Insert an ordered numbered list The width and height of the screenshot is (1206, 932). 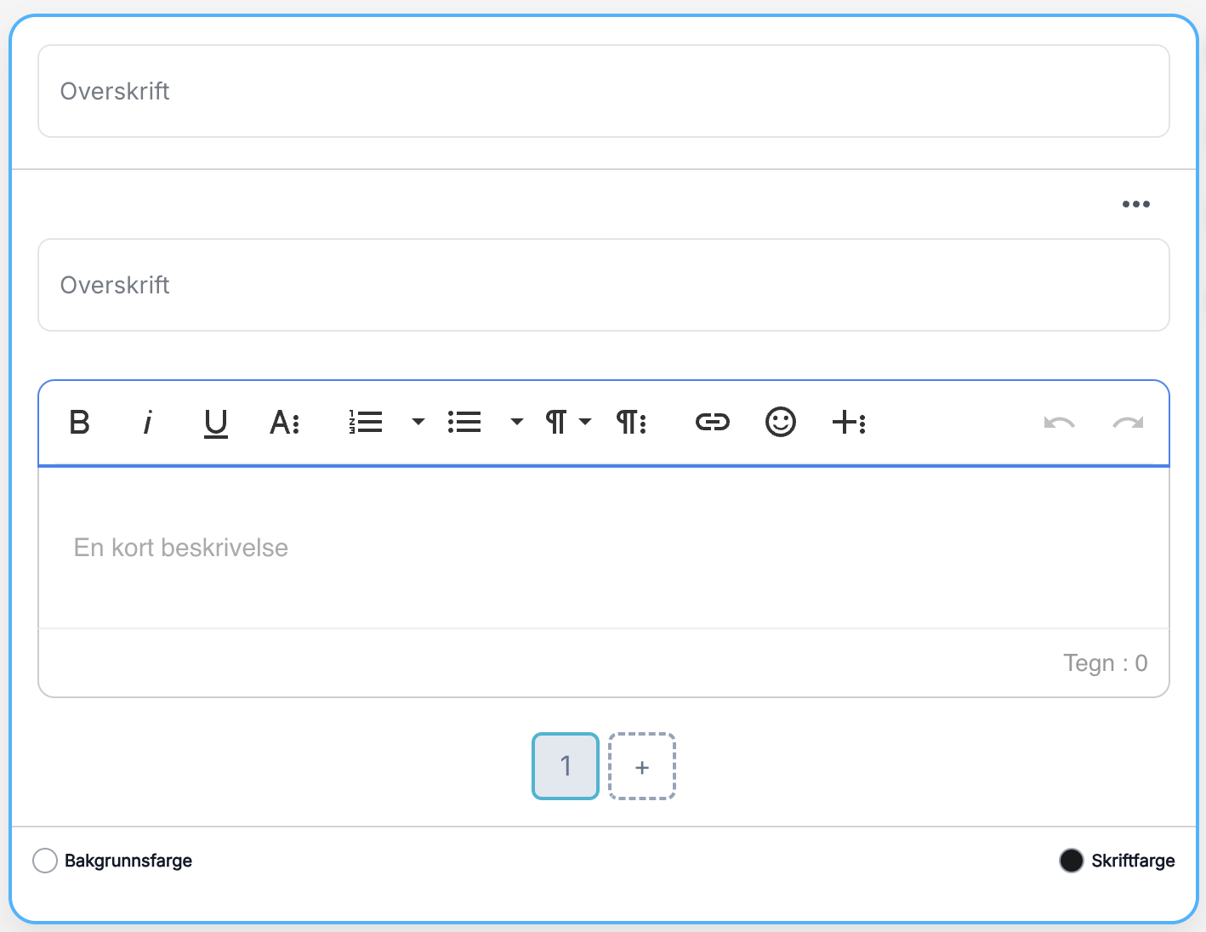pyautogui.click(x=366, y=422)
